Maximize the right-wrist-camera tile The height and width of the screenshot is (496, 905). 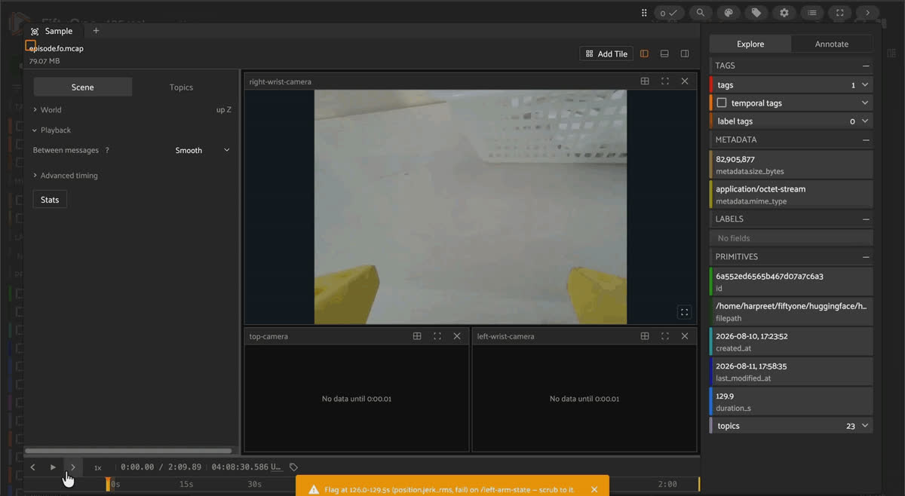pos(664,81)
